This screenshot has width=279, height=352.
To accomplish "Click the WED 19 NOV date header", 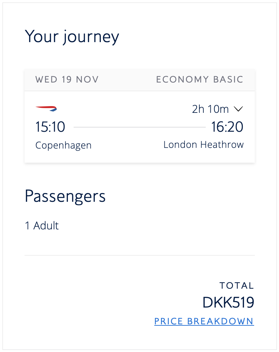I will pyautogui.click(x=67, y=80).
